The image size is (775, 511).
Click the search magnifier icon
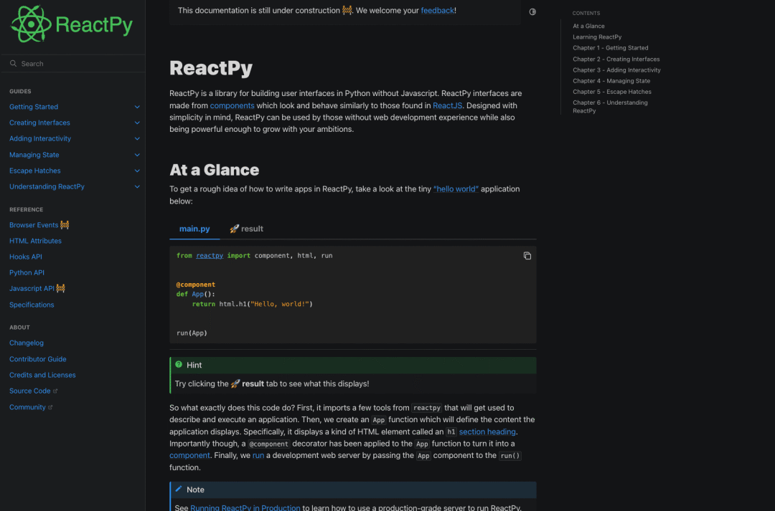(x=14, y=64)
